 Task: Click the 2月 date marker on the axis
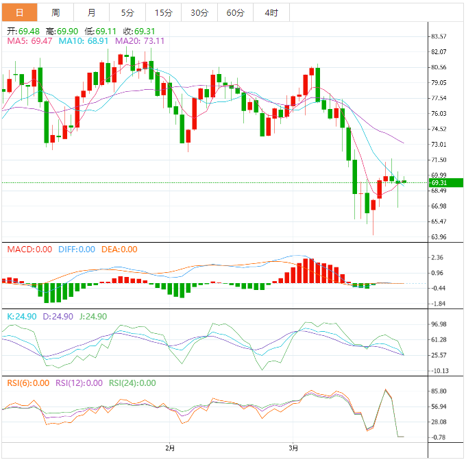170,448
